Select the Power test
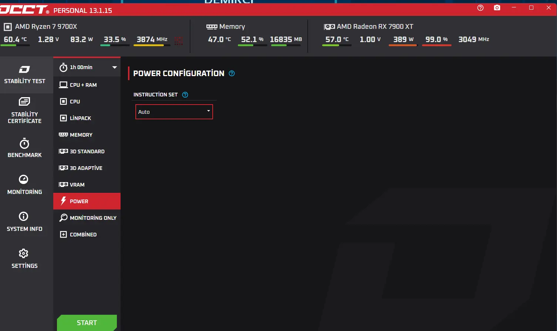557x331 pixels. [87, 201]
